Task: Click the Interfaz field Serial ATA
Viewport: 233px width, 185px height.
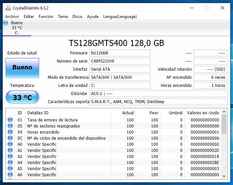Action: [120, 69]
